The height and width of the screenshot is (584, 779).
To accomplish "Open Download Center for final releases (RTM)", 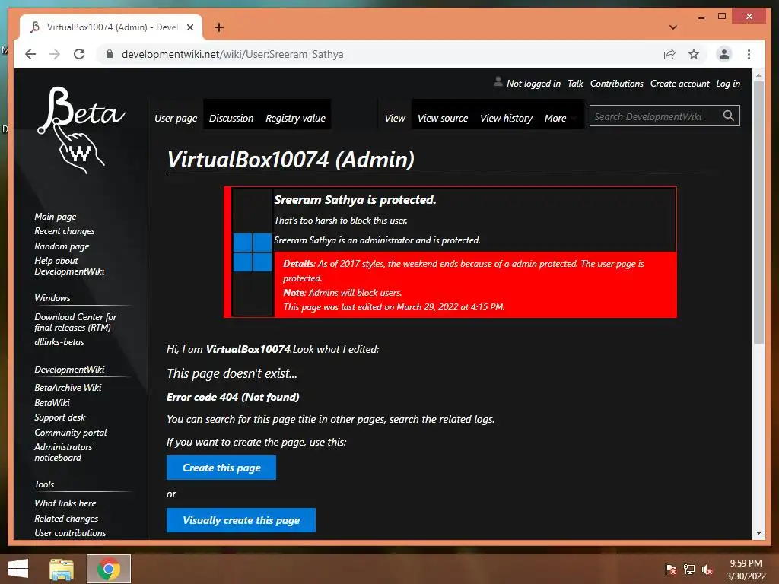I will (x=75, y=322).
